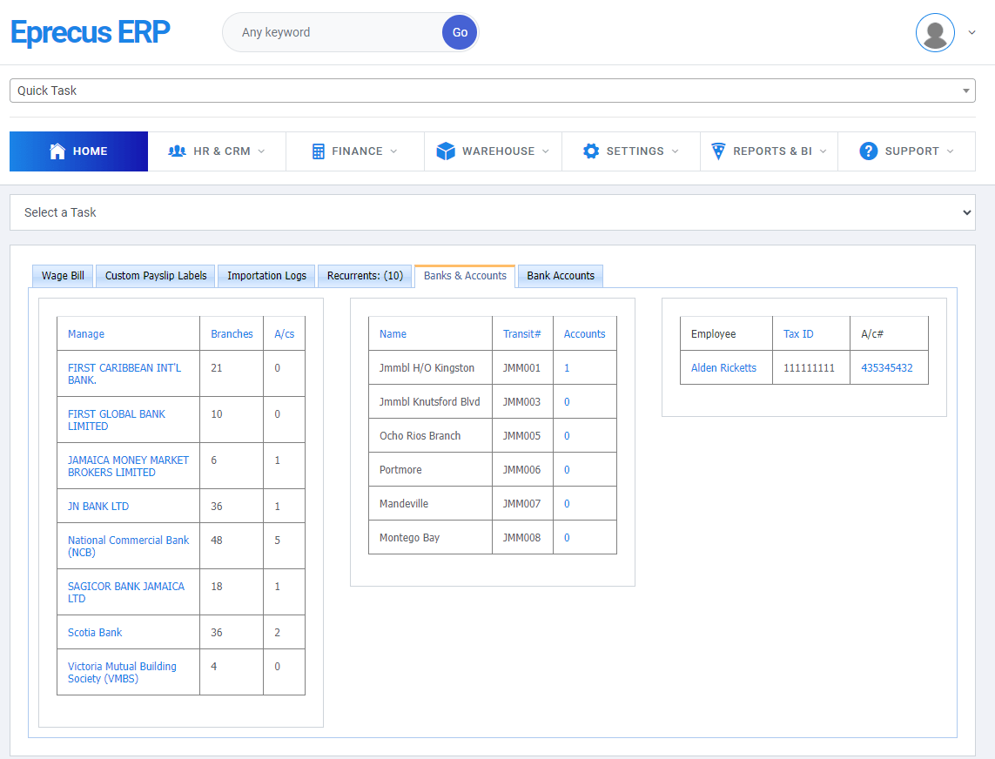Image resolution: width=995 pixels, height=759 pixels.
Task: Click accounts count 0 for Montego Bay
Action: coord(567,538)
